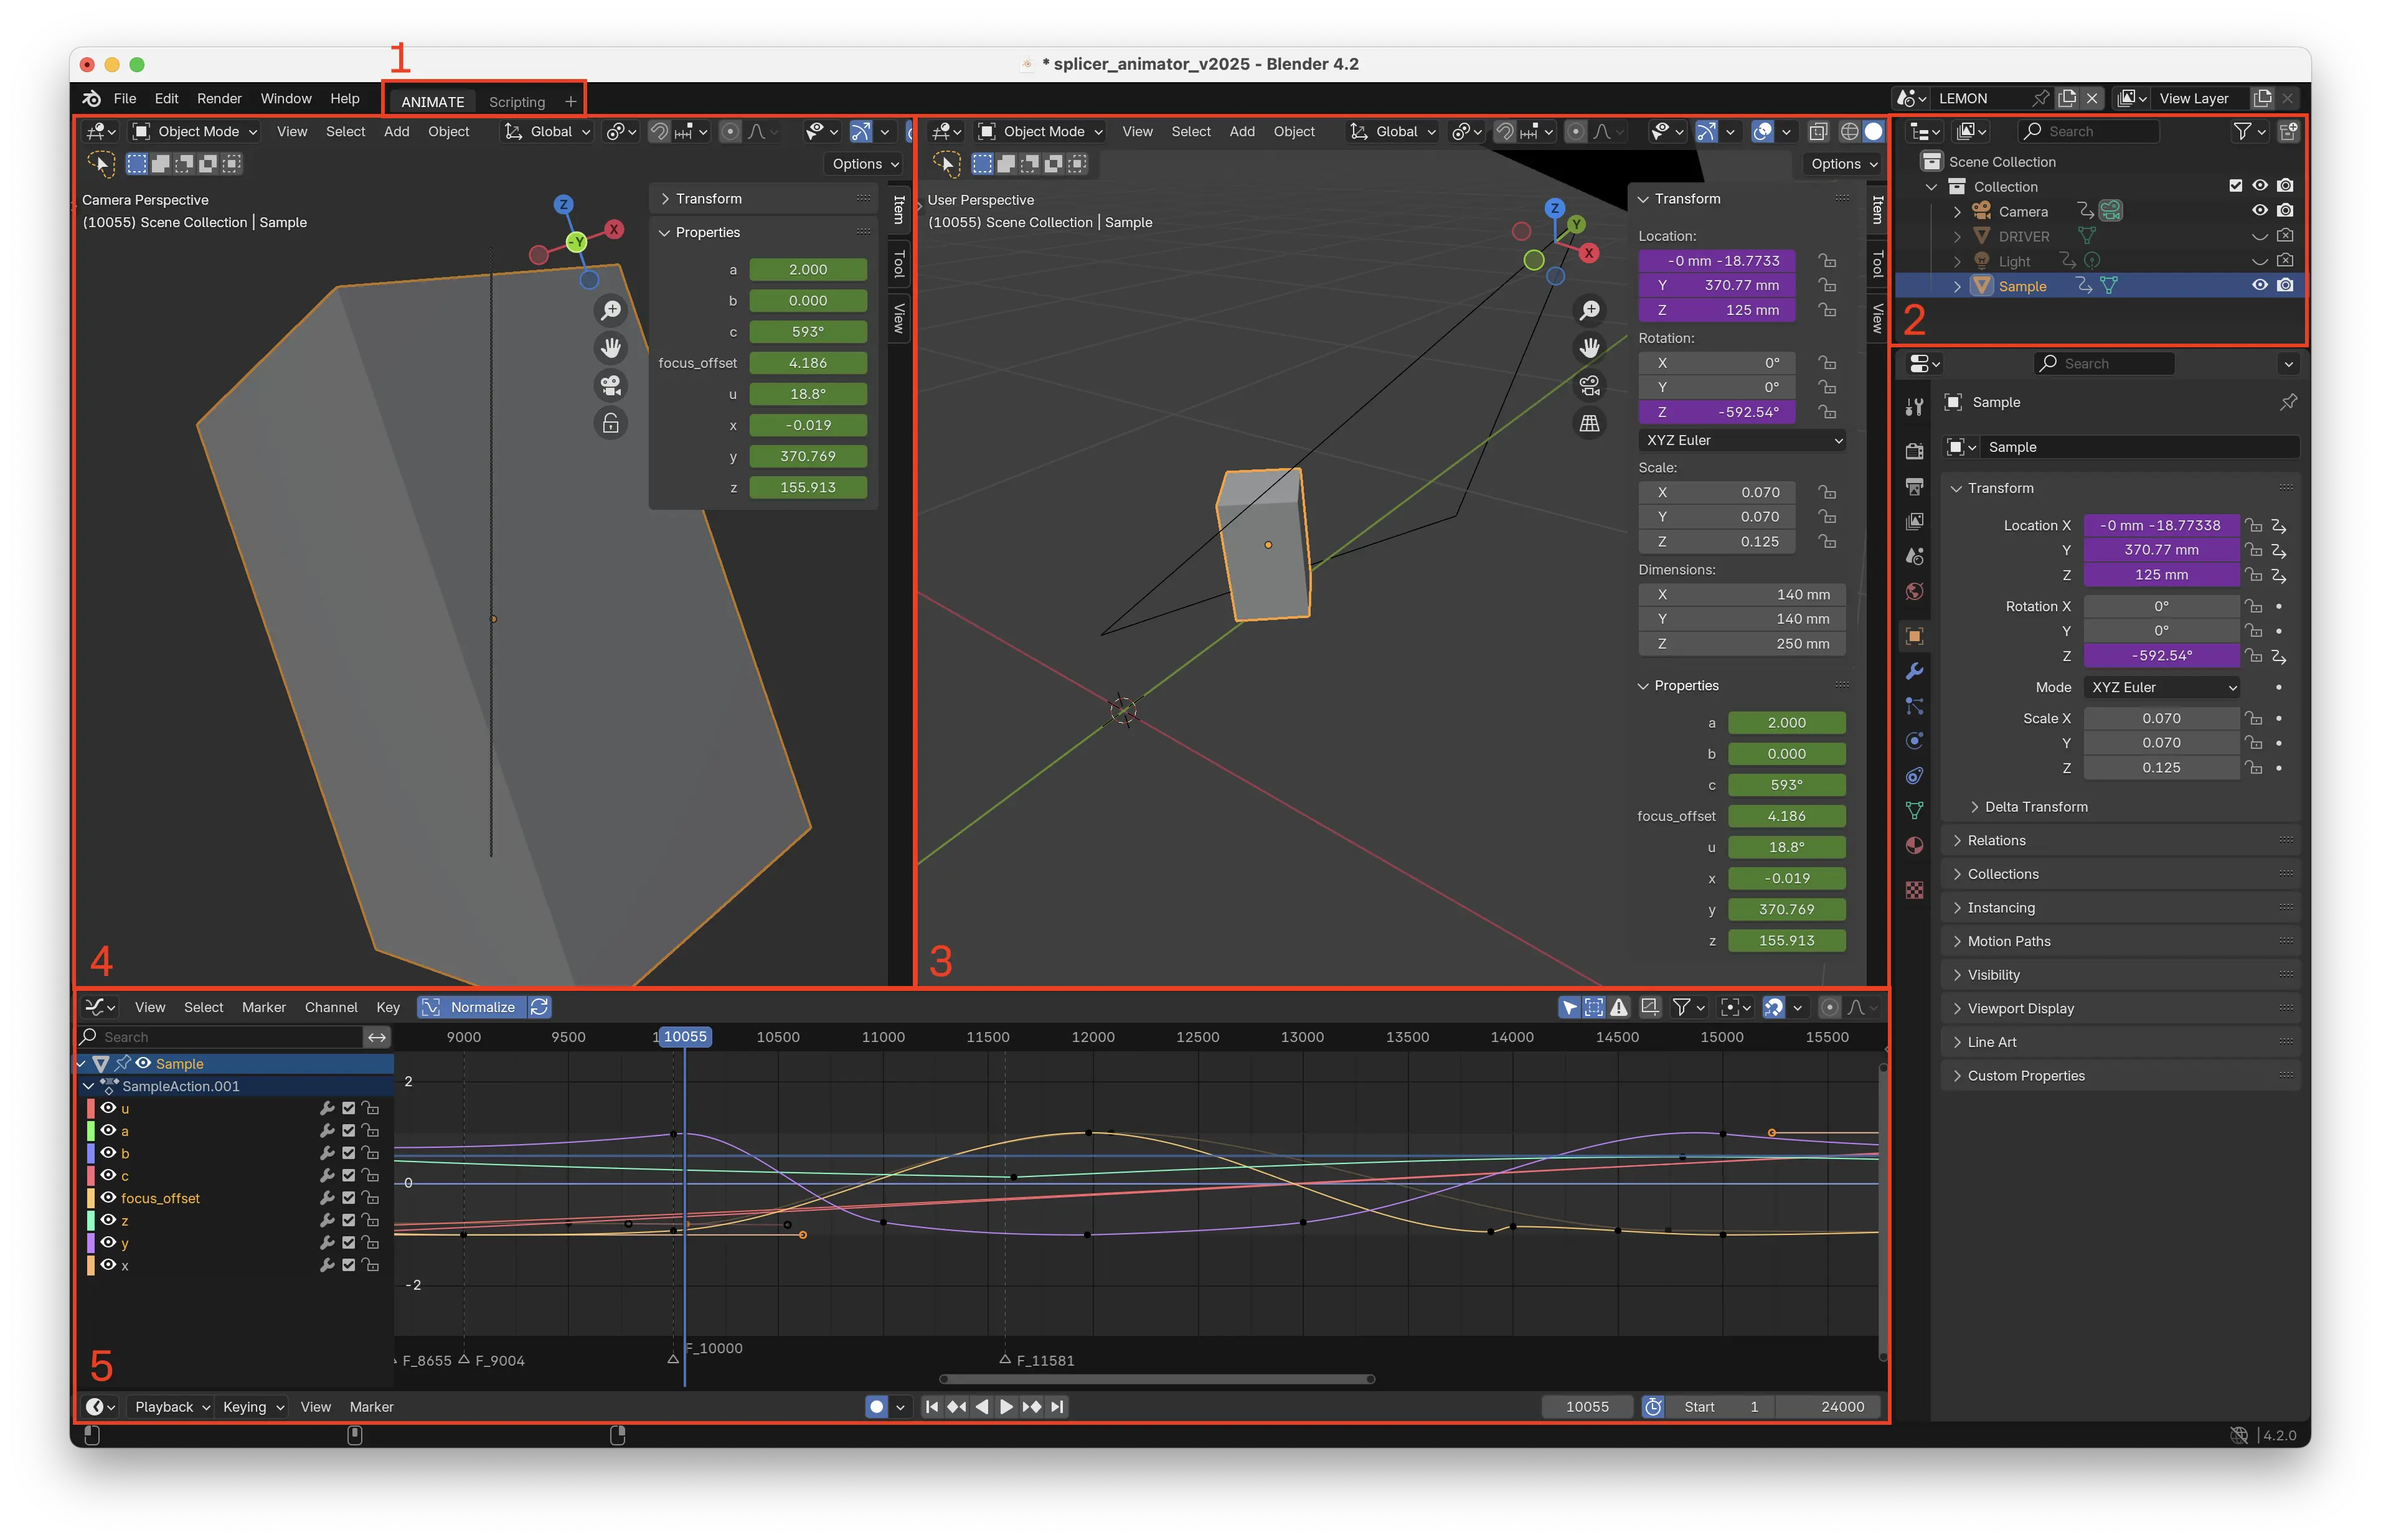Uncheck the focus_offset channel checkbox

coord(348,1198)
